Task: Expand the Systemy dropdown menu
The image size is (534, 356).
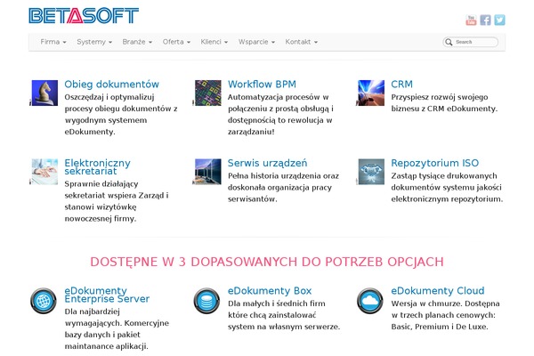Action: [x=94, y=42]
